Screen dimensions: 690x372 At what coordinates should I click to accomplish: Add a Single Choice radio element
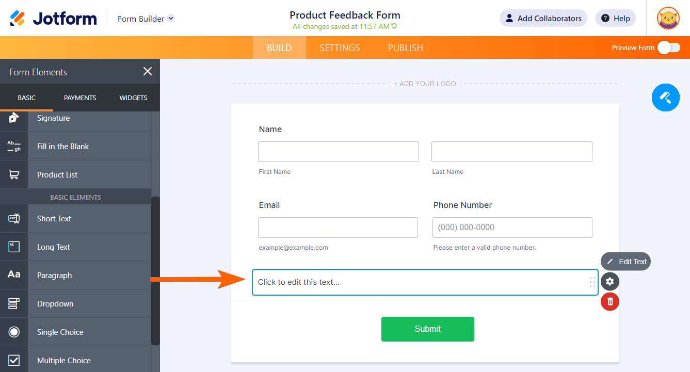tap(60, 332)
